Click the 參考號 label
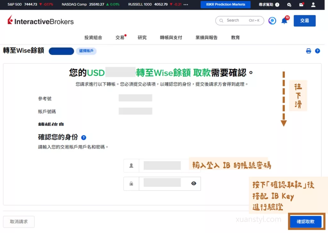The height and width of the screenshot is (233, 328). [x=45, y=99]
